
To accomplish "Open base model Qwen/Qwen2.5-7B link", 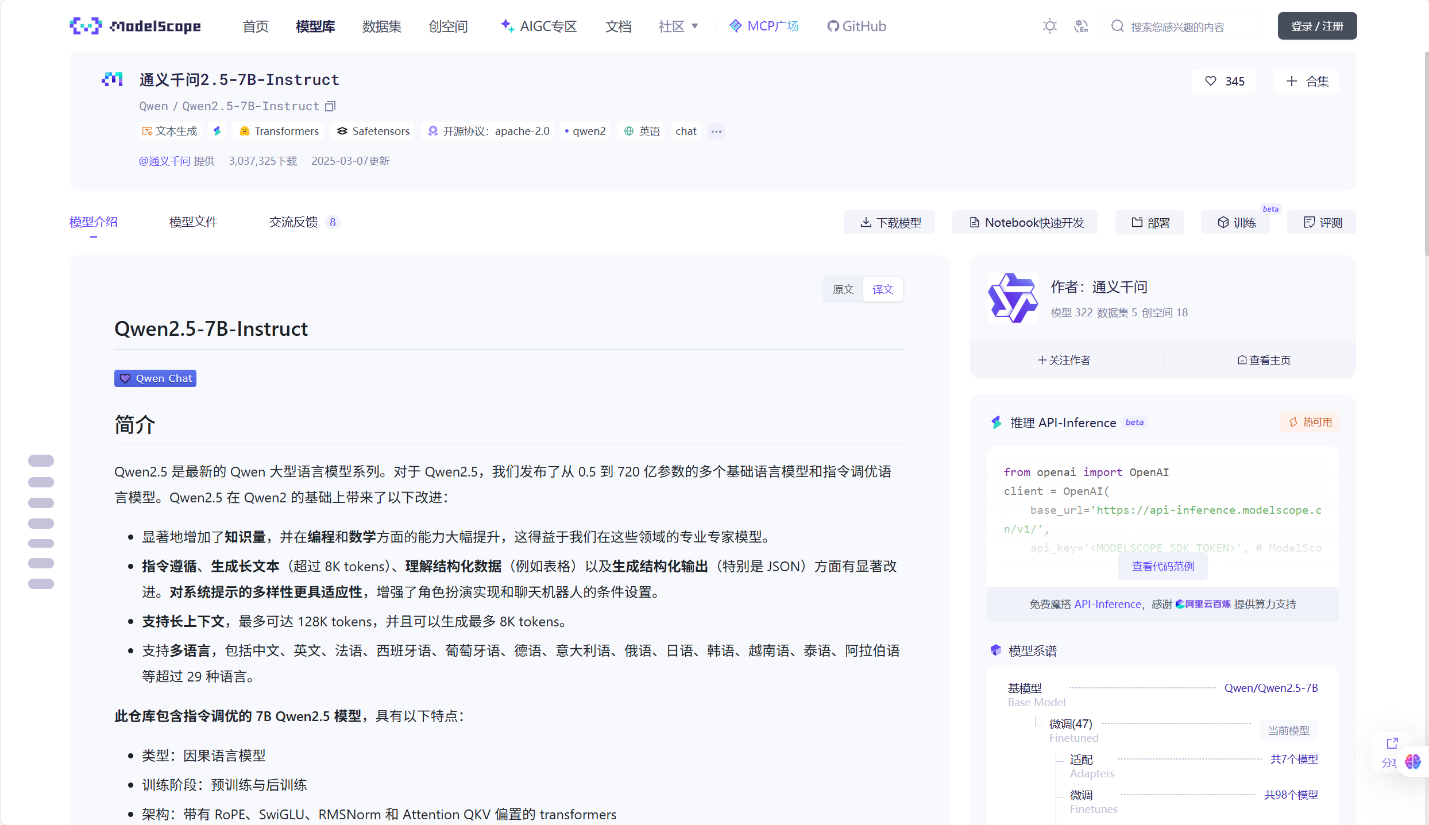I will [x=1271, y=688].
